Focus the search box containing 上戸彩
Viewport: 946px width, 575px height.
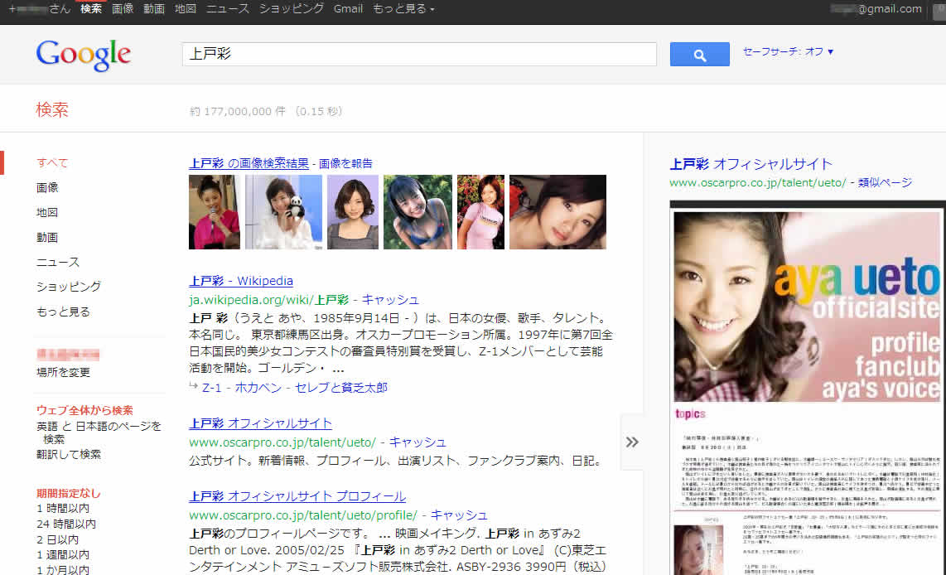coord(419,55)
